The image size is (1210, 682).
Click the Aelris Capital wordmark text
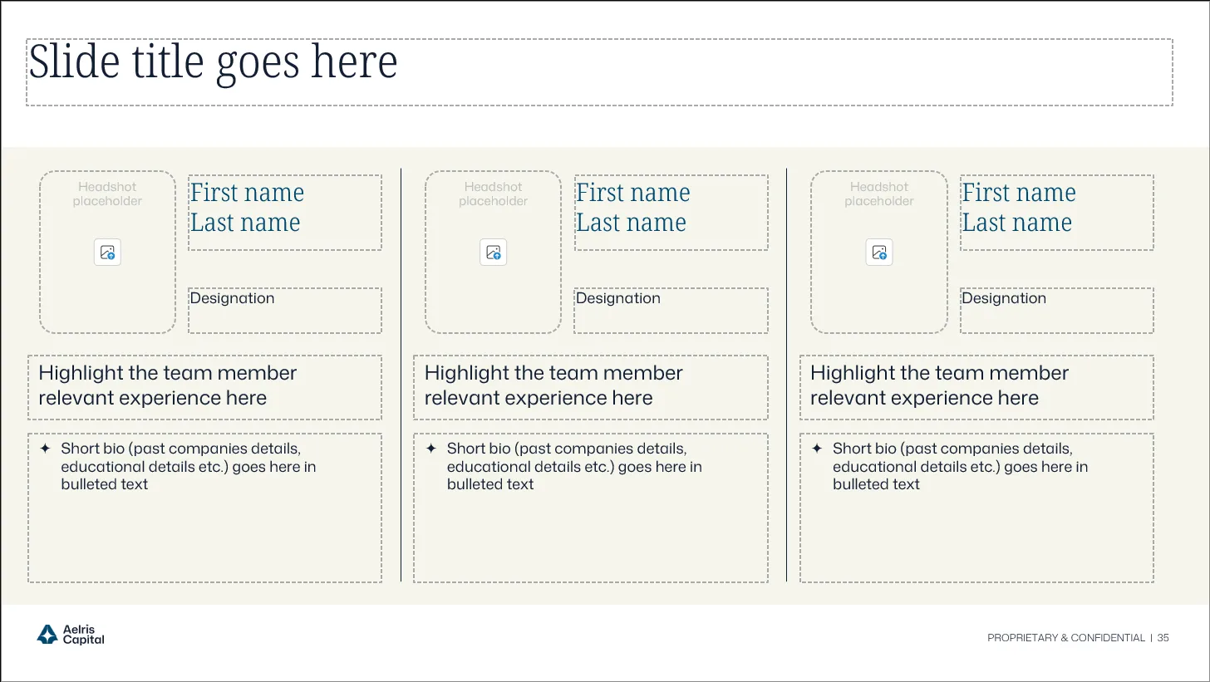pyautogui.click(x=84, y=635)
